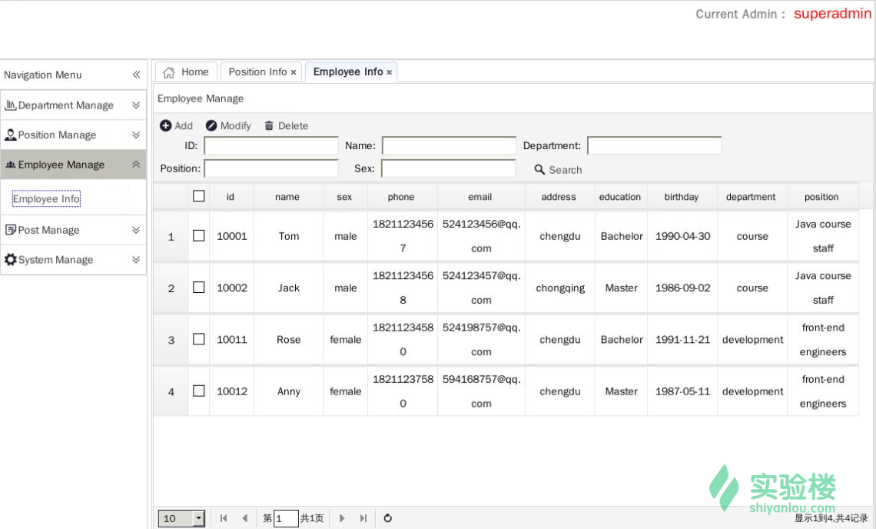This screenshot has width=876, height=529.
Task: Sort by the email column header
Action: click(480, 197)
